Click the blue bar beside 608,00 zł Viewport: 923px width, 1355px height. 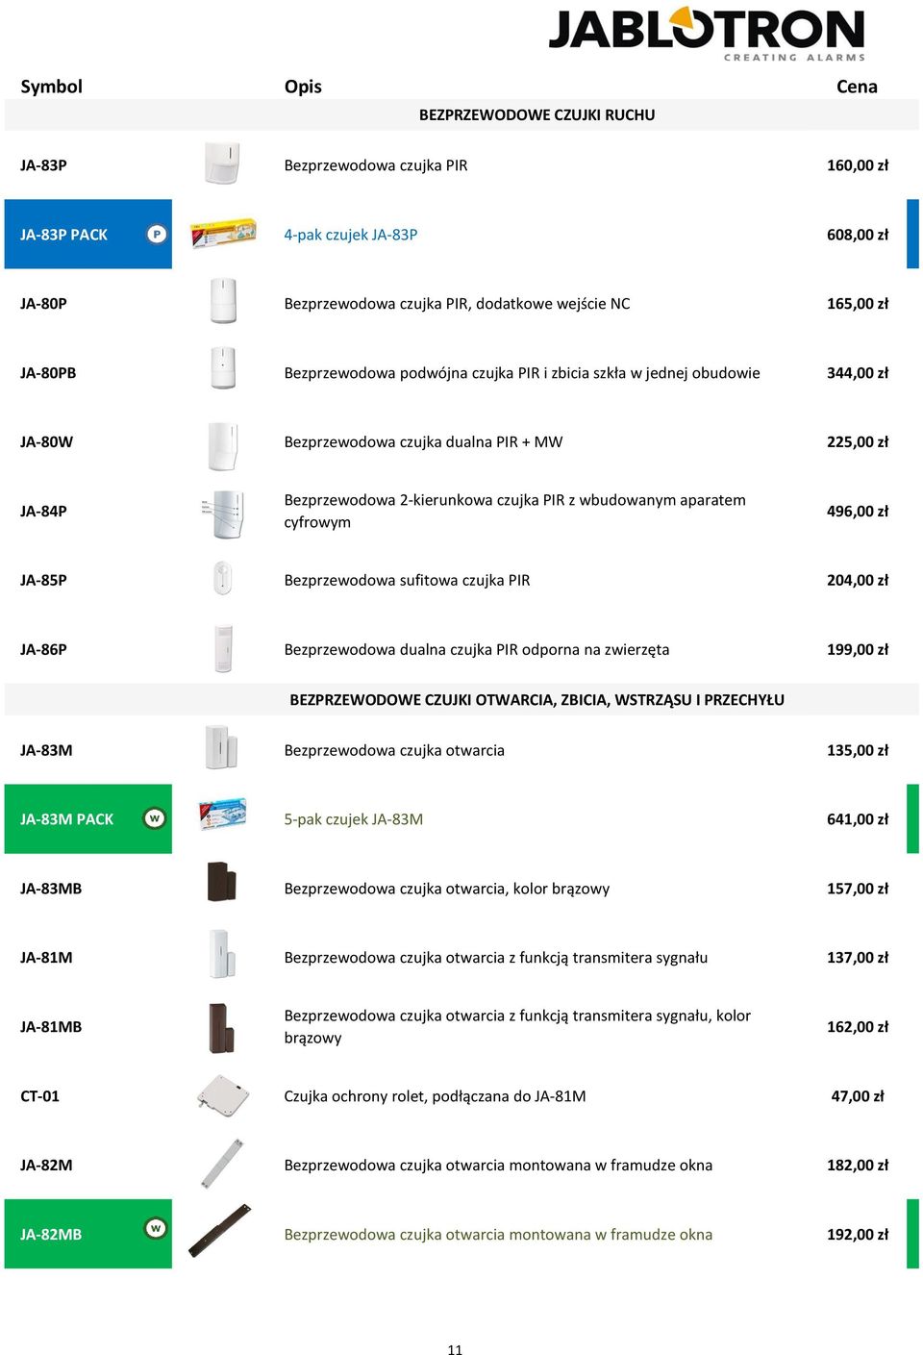pyautogui.click(x=912, y=234)
